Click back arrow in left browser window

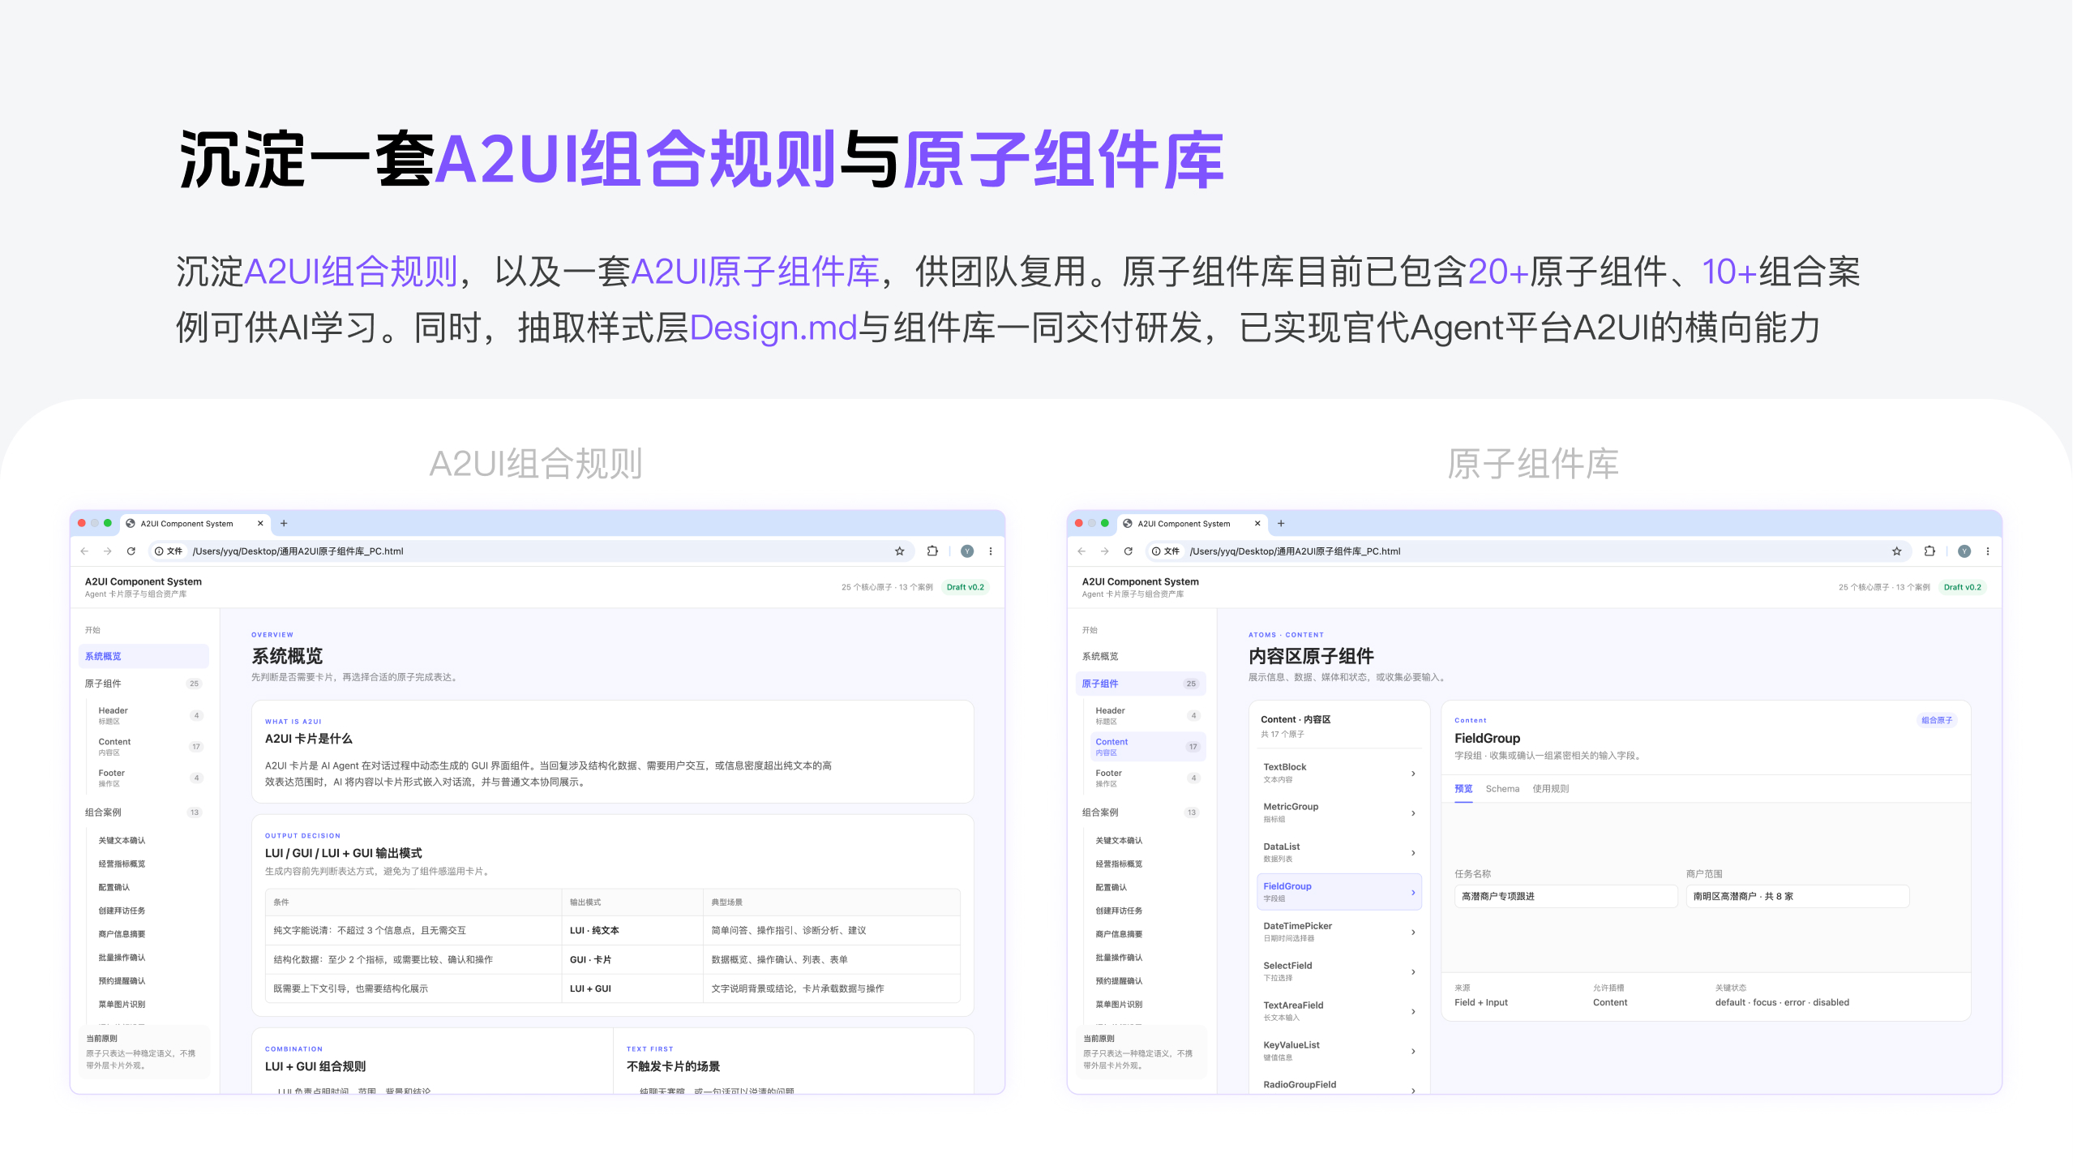84,551
